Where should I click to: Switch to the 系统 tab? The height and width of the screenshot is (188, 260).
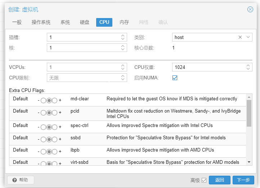pyautogui.click(x=65, y=22)
